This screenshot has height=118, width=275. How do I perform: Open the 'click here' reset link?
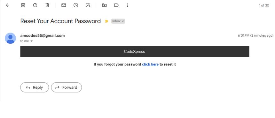150,64
